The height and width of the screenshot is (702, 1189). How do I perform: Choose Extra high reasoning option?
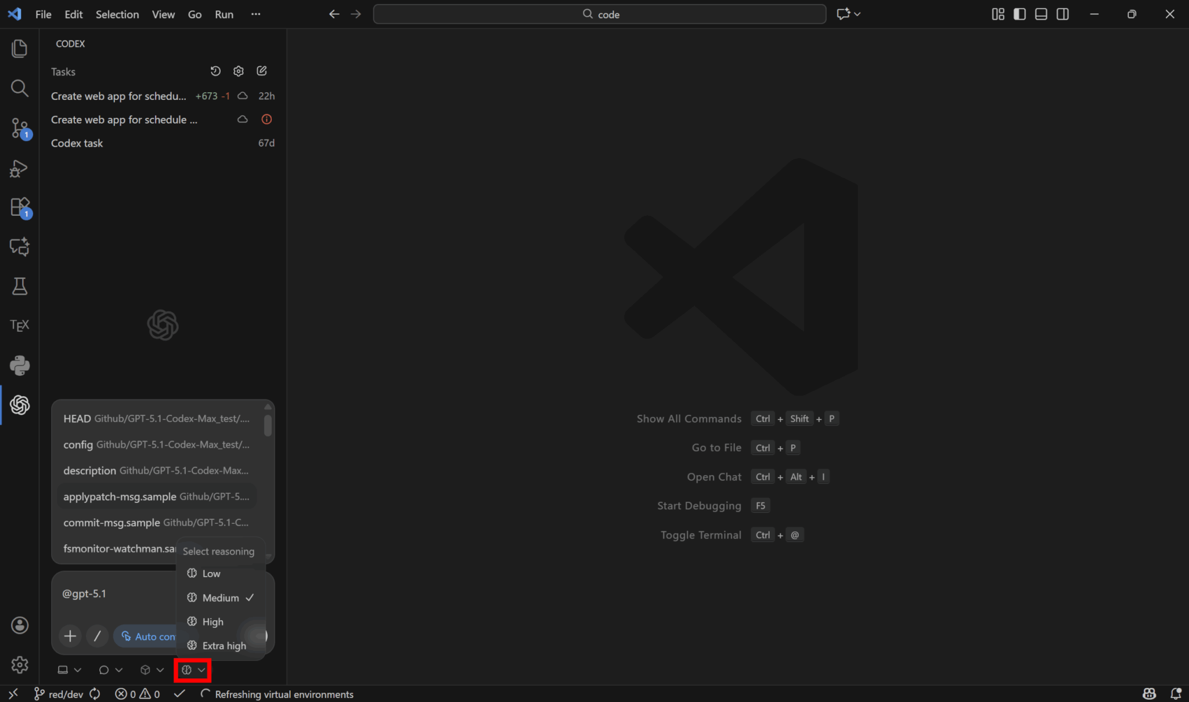224,646
